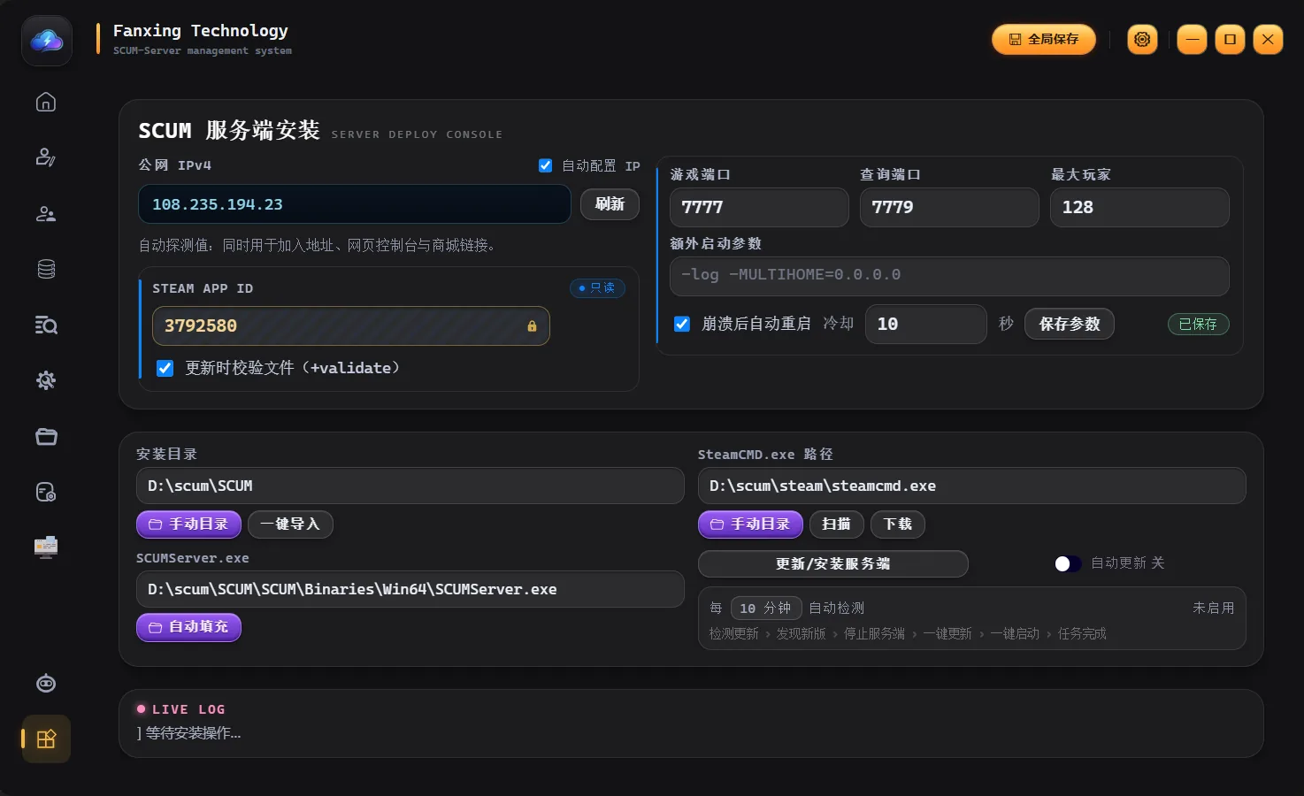Click the 下载 button

pos(898,524)
